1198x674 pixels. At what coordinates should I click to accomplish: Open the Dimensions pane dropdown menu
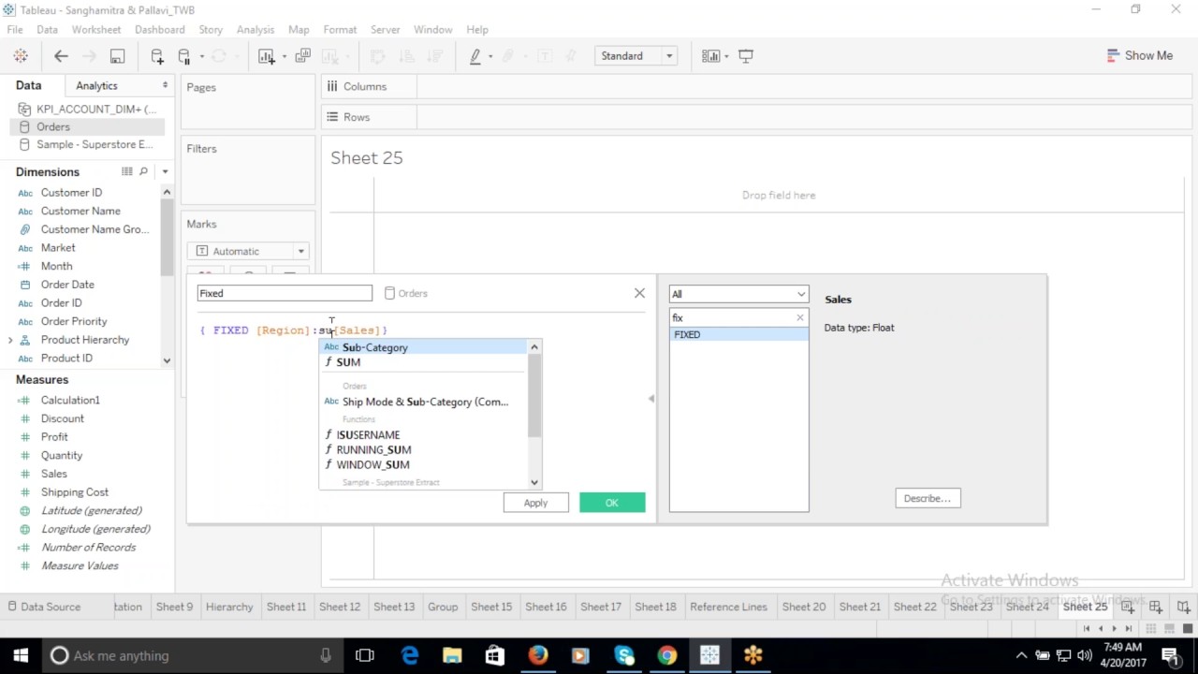(165, 172)
